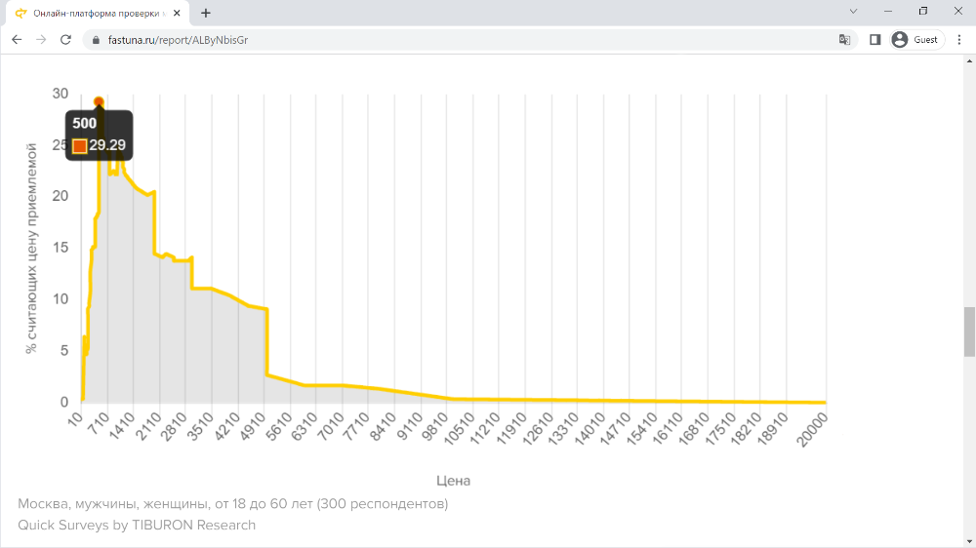Image resolution: width=976 pixels, height=548 pixels.
Task: Click the 500 header in the tooltip
Action: tap(85, 123)
